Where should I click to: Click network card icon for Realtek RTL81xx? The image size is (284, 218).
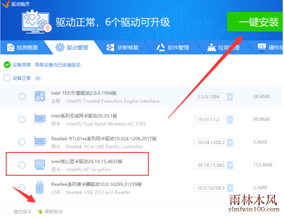coord(40,142)
